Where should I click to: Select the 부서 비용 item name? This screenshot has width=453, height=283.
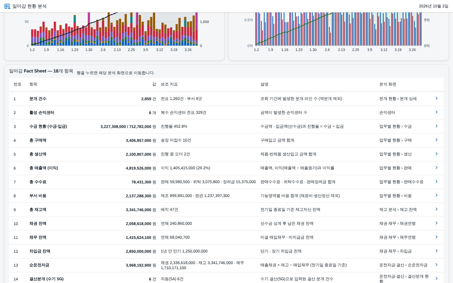38,196
